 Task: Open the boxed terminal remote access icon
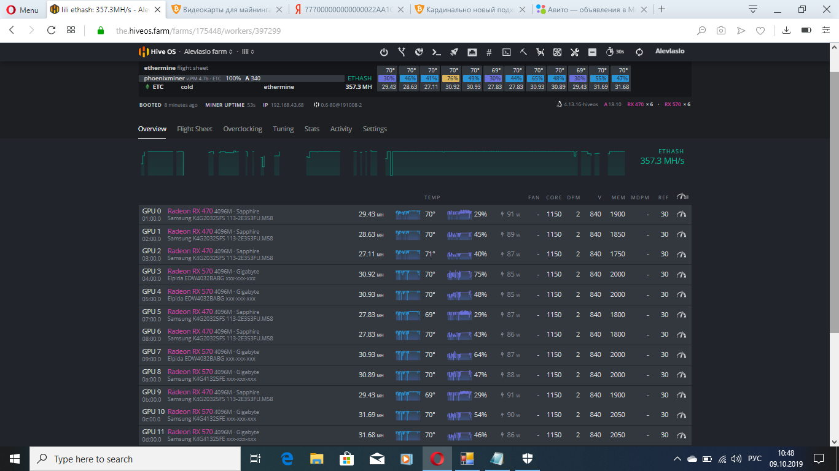pyautogui.click(x=507, y=52)
